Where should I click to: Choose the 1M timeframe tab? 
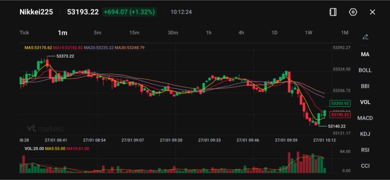tap(345, 33)
